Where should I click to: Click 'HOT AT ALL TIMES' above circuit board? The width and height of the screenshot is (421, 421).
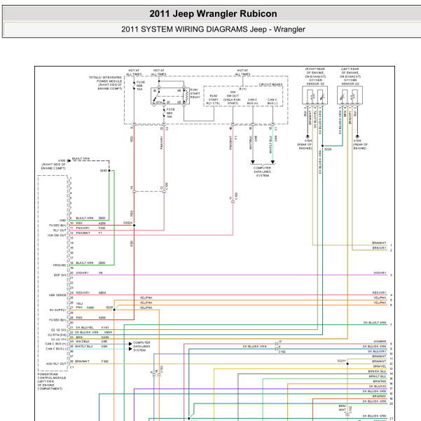242,72
